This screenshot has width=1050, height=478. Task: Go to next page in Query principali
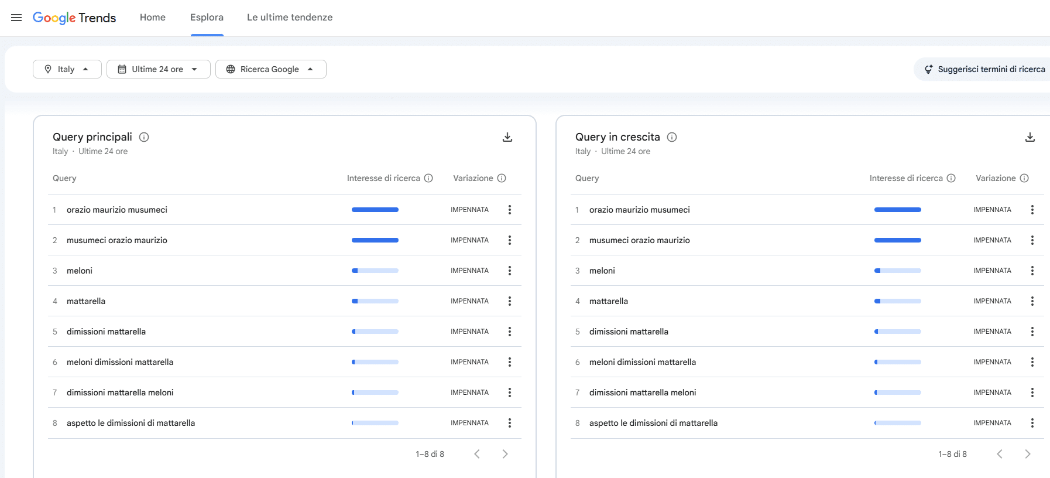505,454
